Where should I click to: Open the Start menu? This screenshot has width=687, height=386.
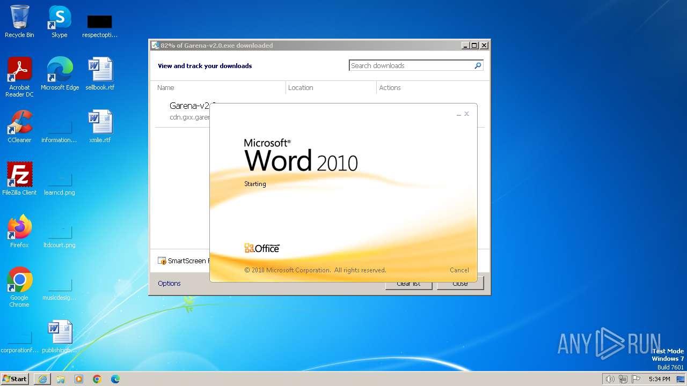tap(15, 379)
